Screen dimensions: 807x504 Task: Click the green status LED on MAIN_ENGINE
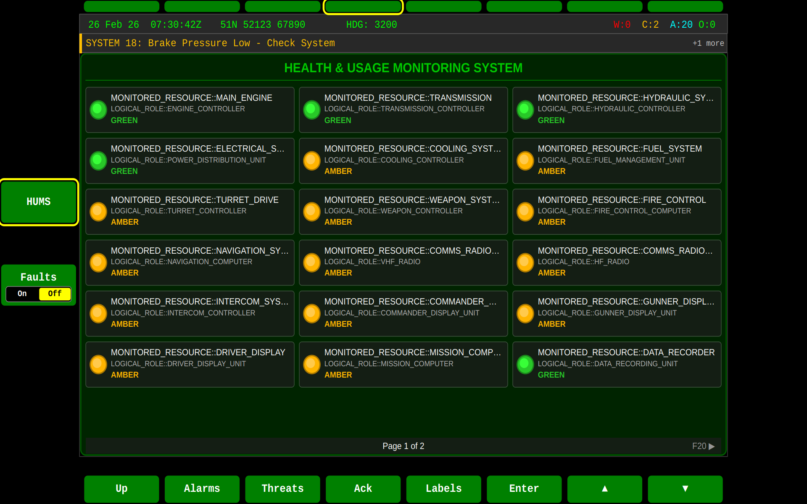click(x=98, y=110)
